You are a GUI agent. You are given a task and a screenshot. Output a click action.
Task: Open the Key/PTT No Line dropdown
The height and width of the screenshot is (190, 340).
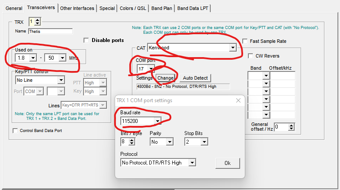60,80
